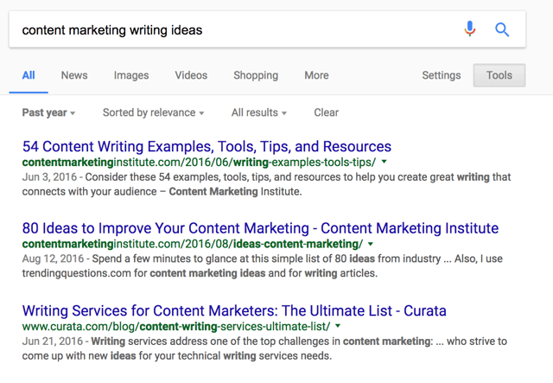The image size is (553, 383).
Task: Open the Videos results tab
Action: 191,75
